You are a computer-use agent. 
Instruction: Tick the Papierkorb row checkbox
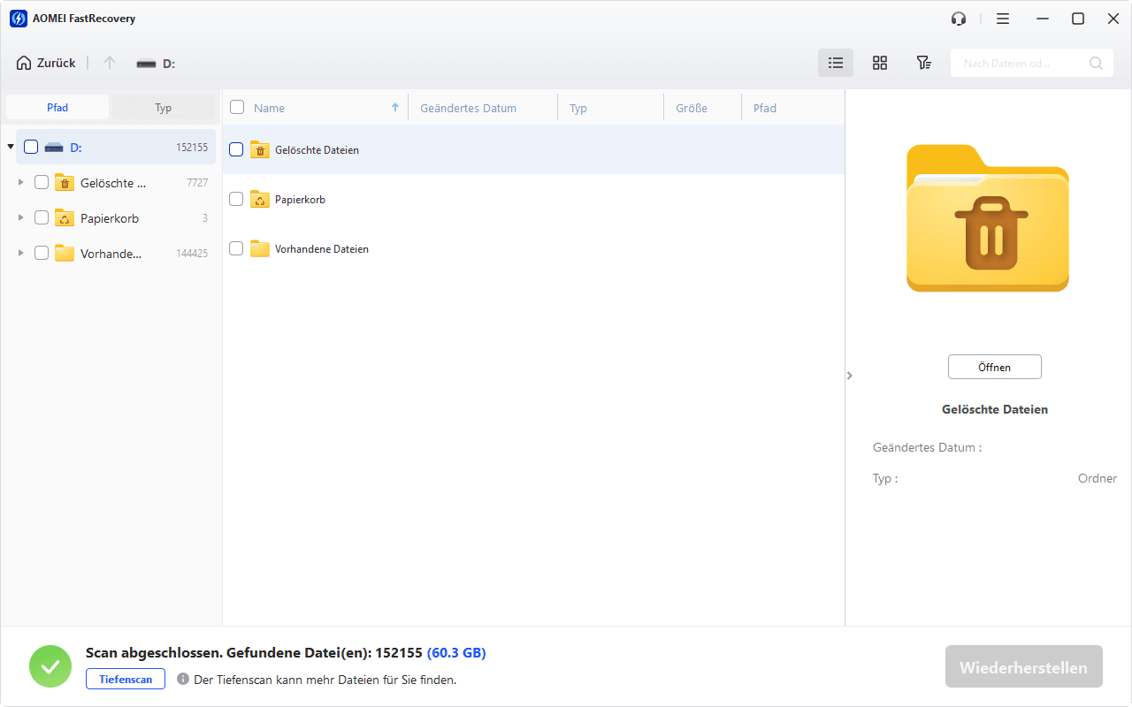[236, 200]
